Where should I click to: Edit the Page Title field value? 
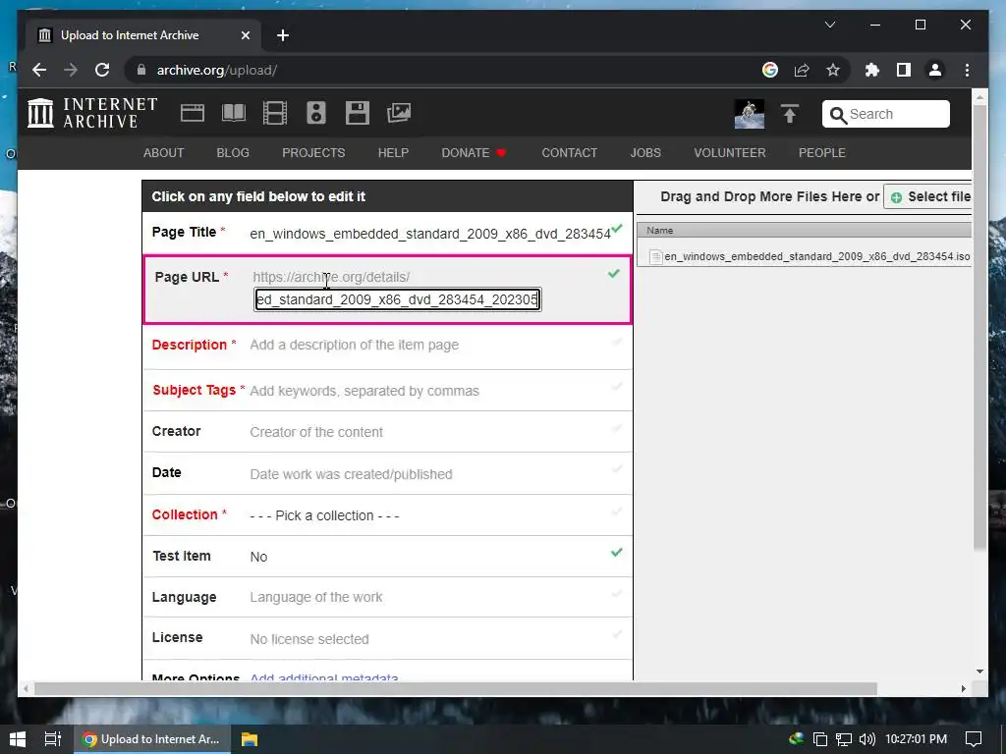[430, 234]
